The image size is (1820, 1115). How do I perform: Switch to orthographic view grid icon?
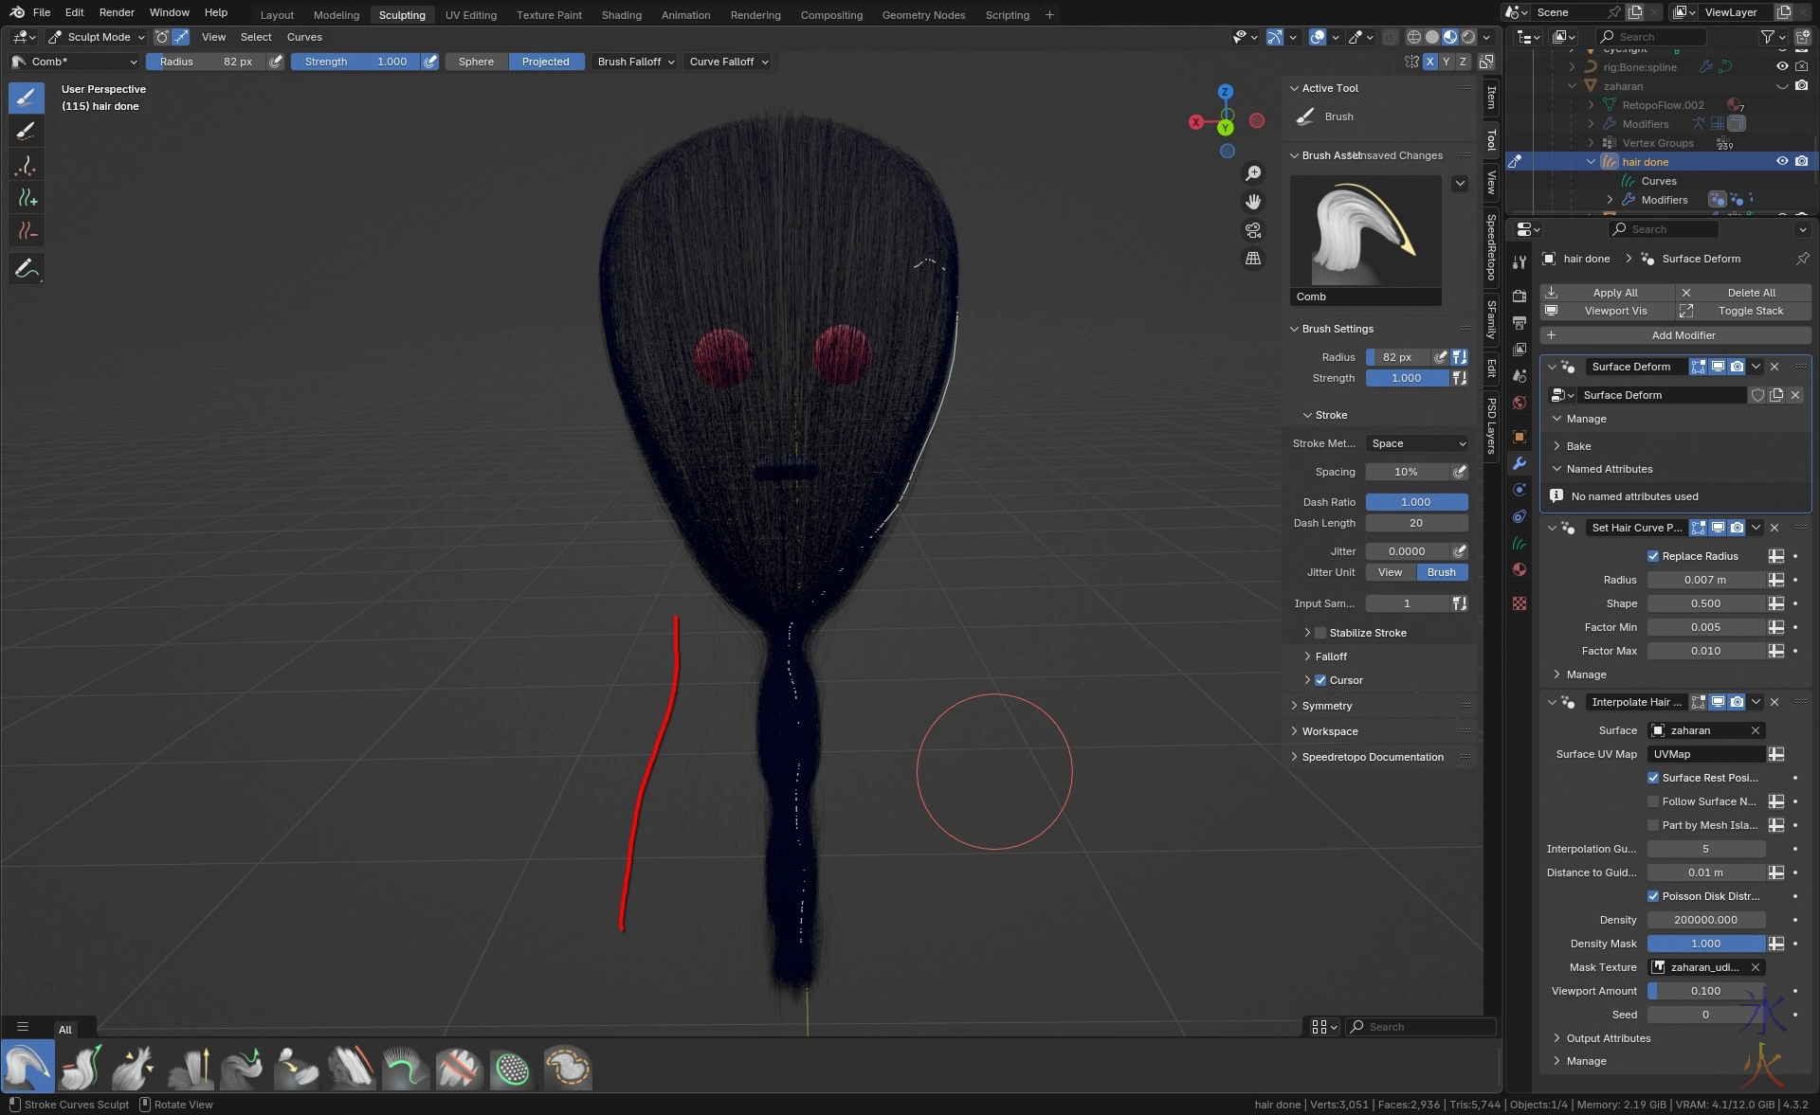1253,259
